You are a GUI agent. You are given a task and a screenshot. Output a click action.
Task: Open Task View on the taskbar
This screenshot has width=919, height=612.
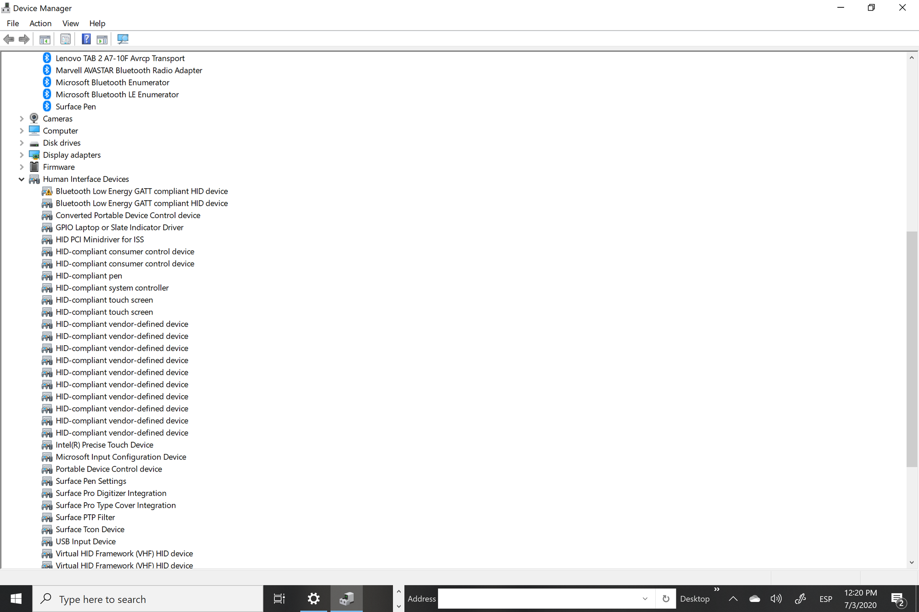coord(279,599)
